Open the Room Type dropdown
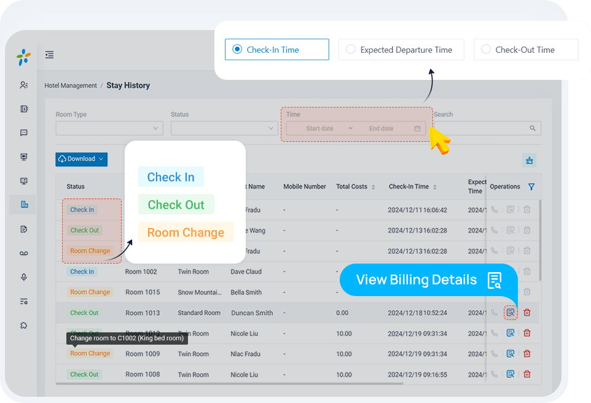 [109, 128]
